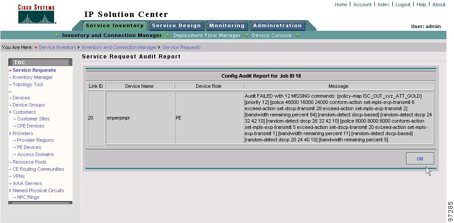Open CPE Devices in TOC
This screenshot has height=223, width=454.
click(x=31, y=126)
